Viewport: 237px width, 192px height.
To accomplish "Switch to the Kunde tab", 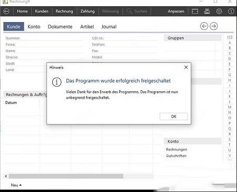I will point(14,27).
